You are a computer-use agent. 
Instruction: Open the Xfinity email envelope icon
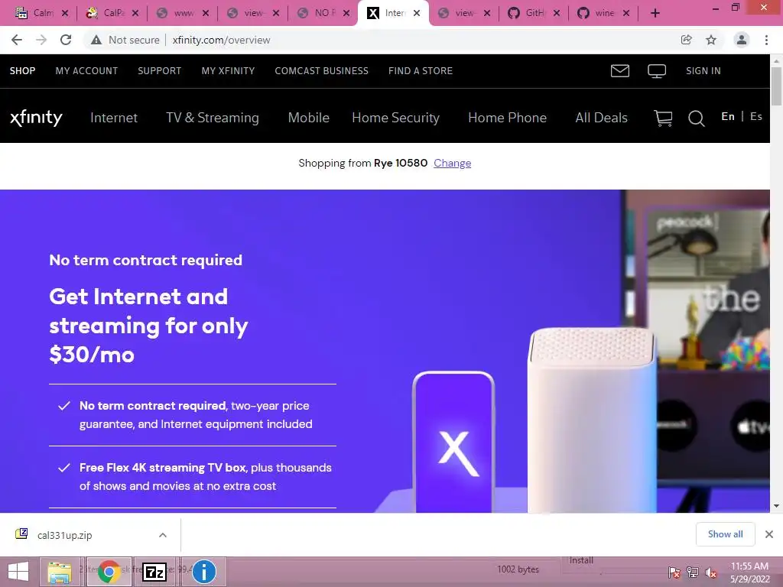(619, 71)
